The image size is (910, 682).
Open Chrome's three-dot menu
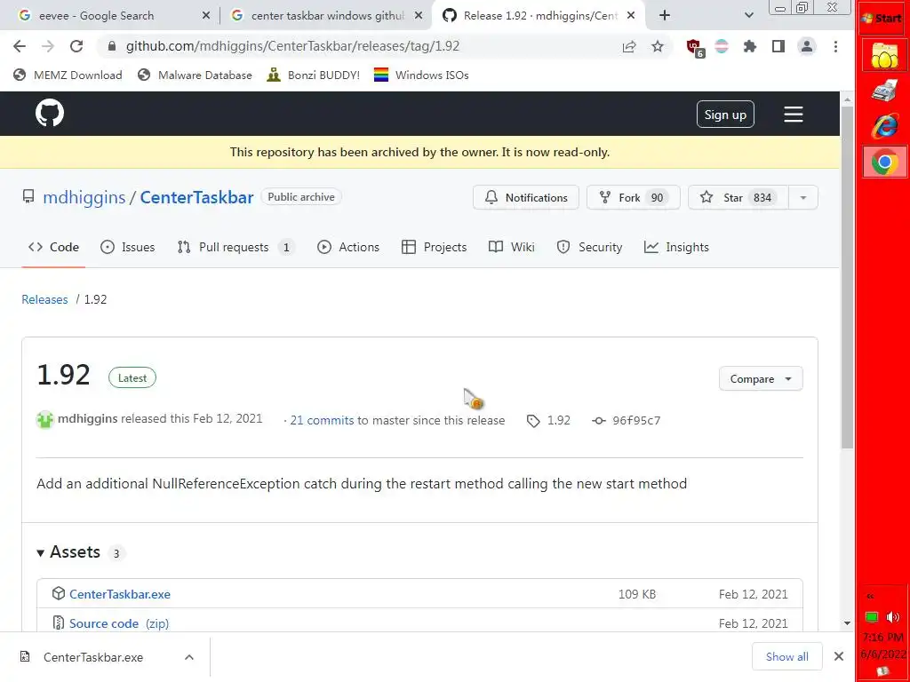[x=835, y=46]
